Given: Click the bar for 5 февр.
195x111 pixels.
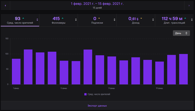Looking at the screenshot, I should [64, 73].
